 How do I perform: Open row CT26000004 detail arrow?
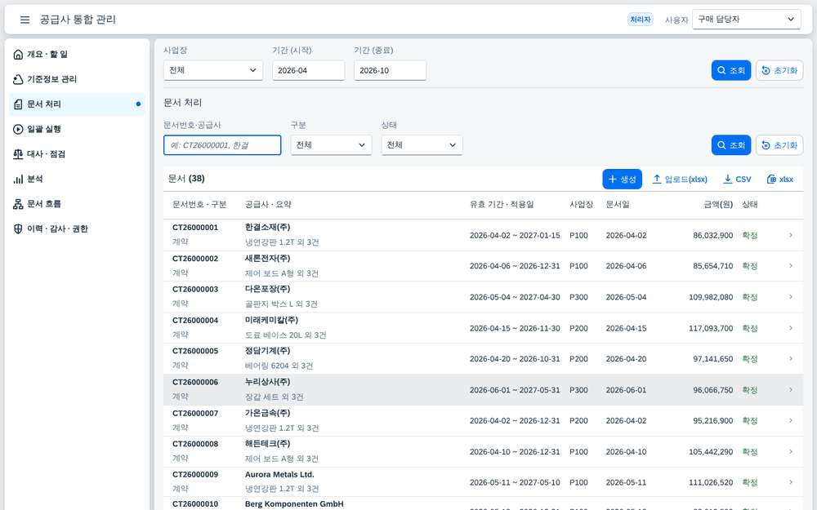pos(790,328)
